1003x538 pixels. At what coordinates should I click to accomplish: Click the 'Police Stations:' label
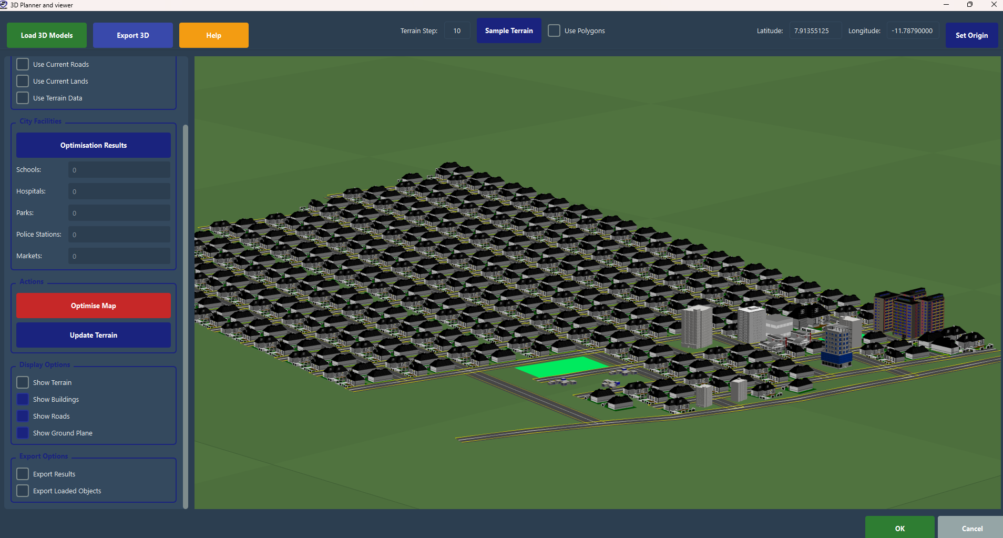(x=39, y=234)
